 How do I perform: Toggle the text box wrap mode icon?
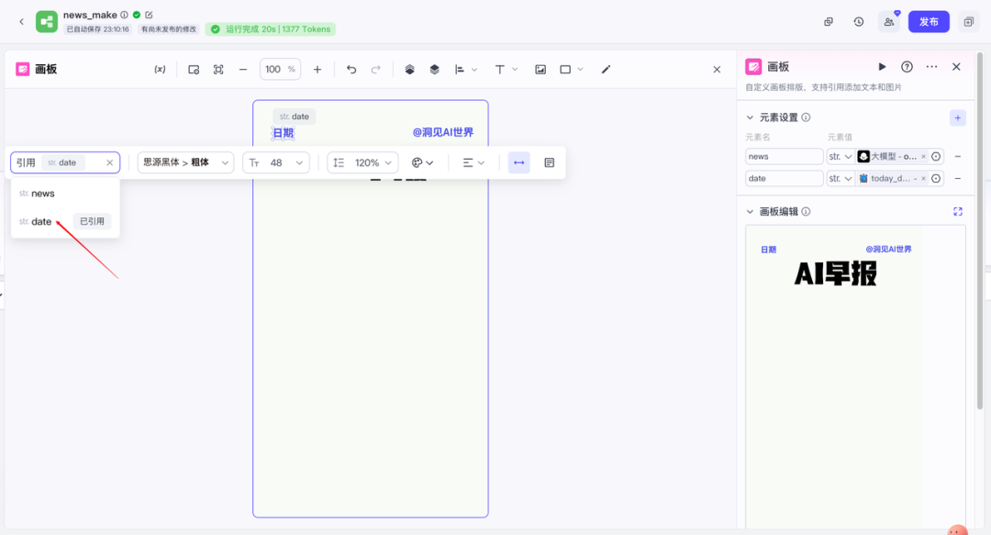[550, 162]
